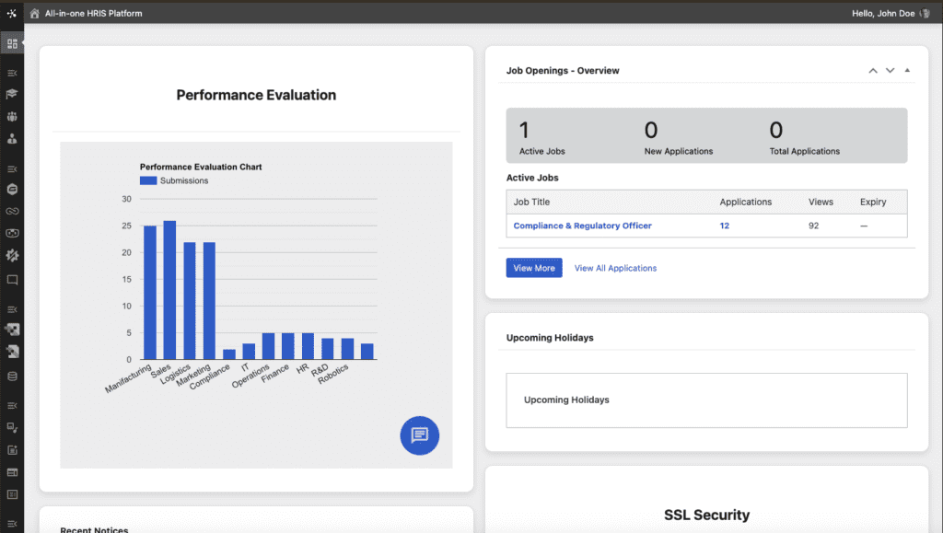Click the gear settings icon in sidebar
Image resolution: width=943 pixels, height=533 pixels.
(x=12, y=255)
